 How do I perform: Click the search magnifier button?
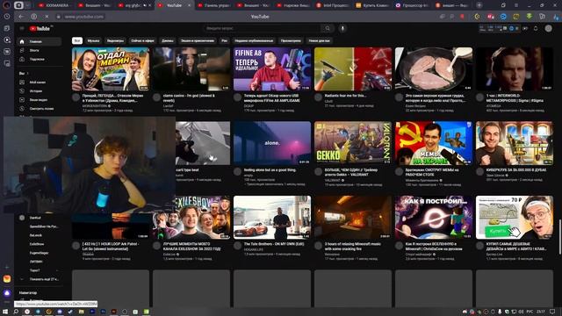coord(328,28)
